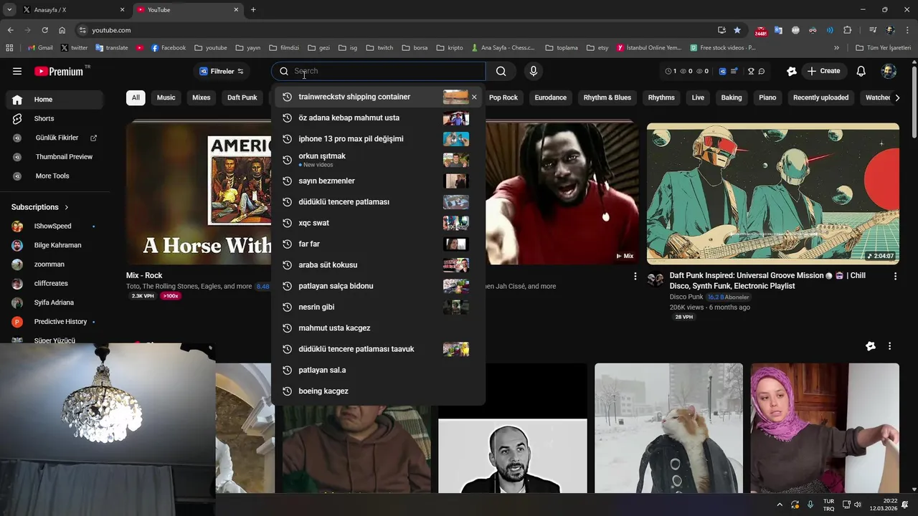Viewport: 918px width, 516px height.
Task: Open the Tüm Yer İşaretleri bookmarks folder
Action: coord(883,48)
